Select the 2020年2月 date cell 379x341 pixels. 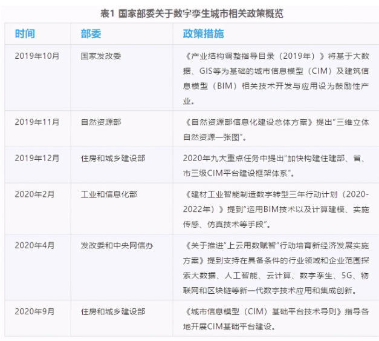pyautogui.click(x=34, y=194)
